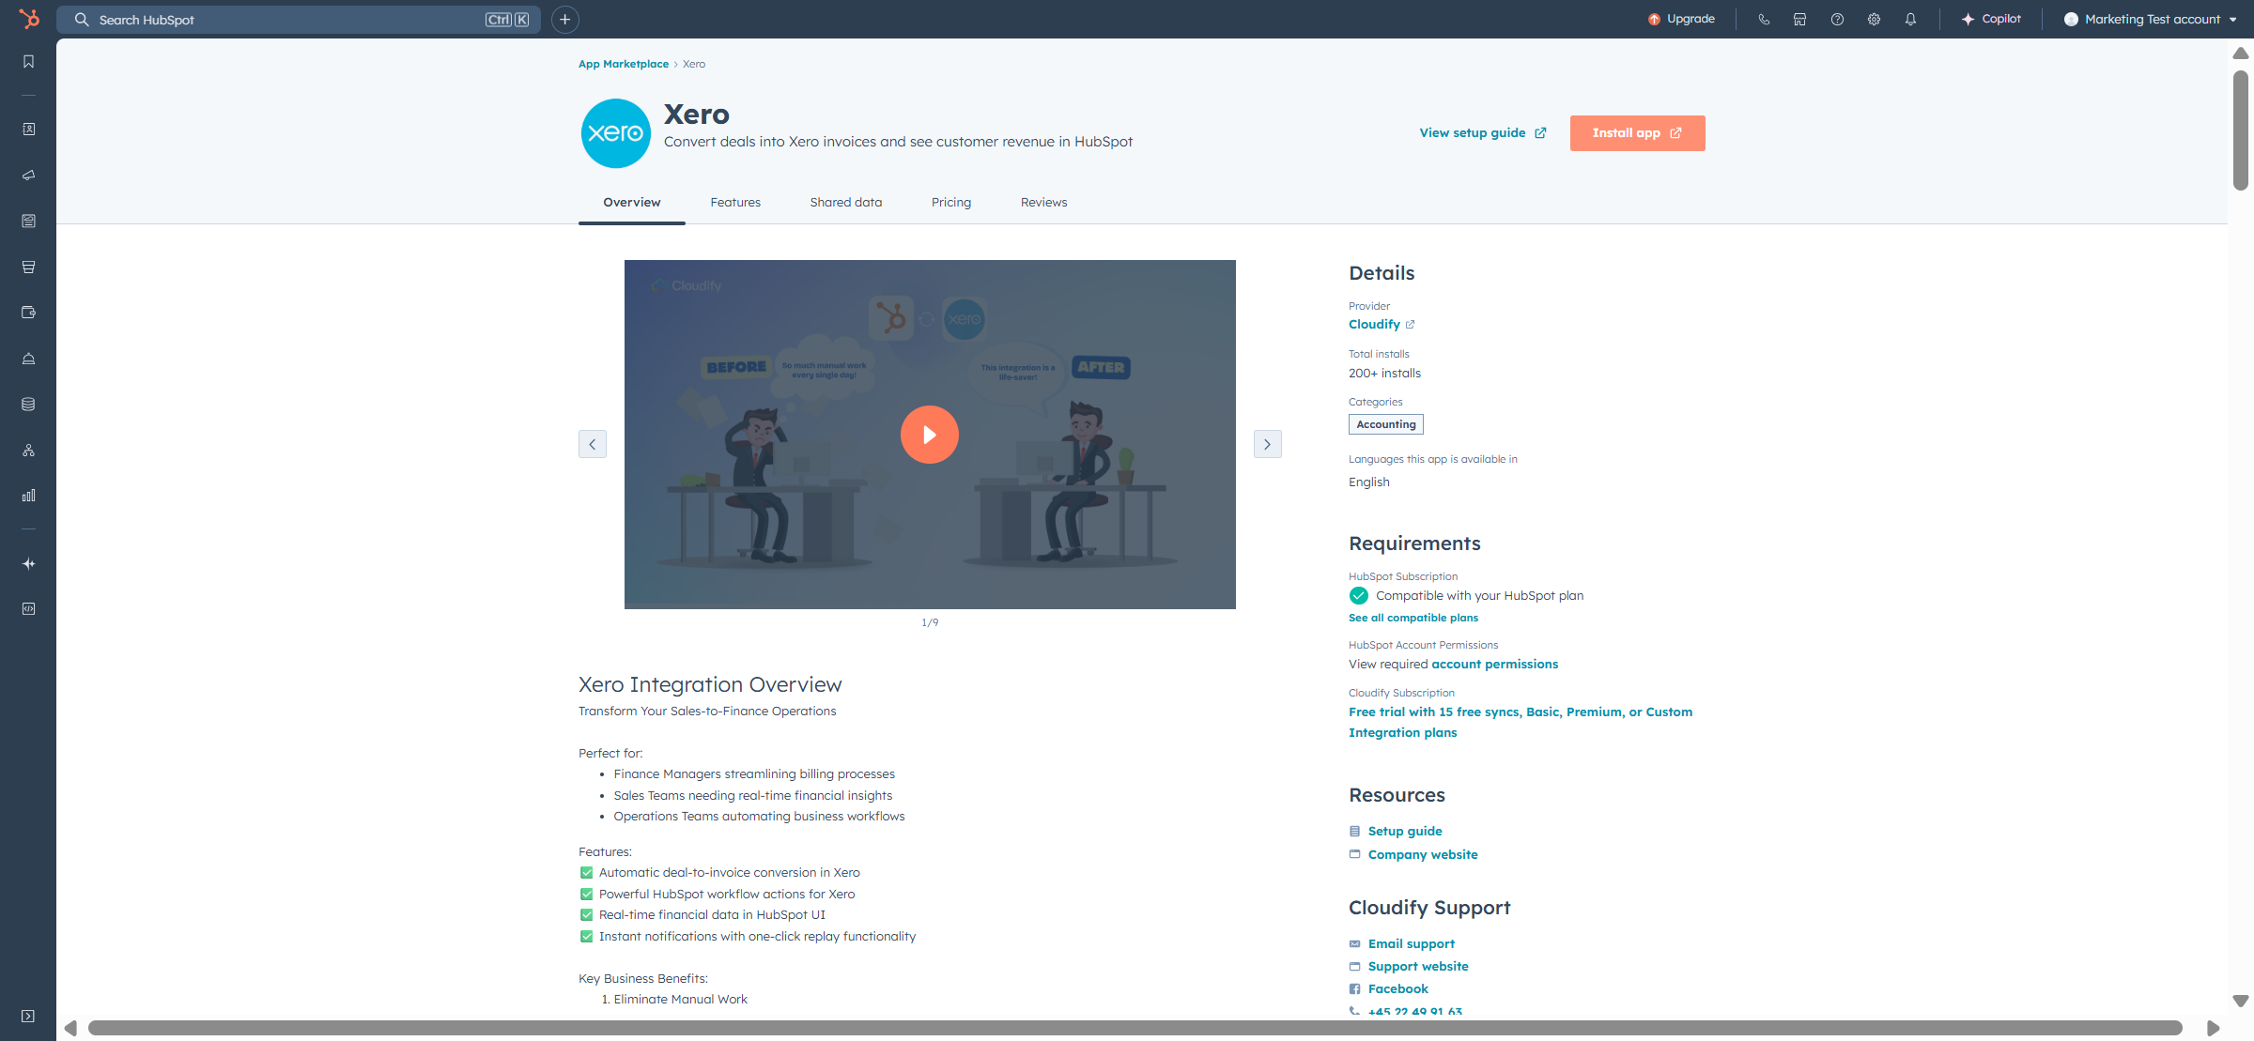
Task: Open See all compatible plans link
Action: coord(1413,618)
